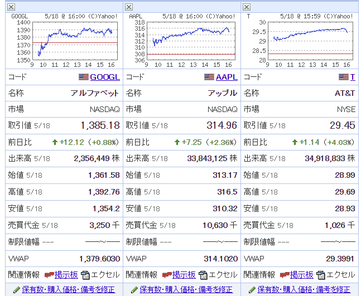Select the VWAP value 314.1020
This screenshot has width=361, height=296.
pyautogui.click(x=220, y=259)
